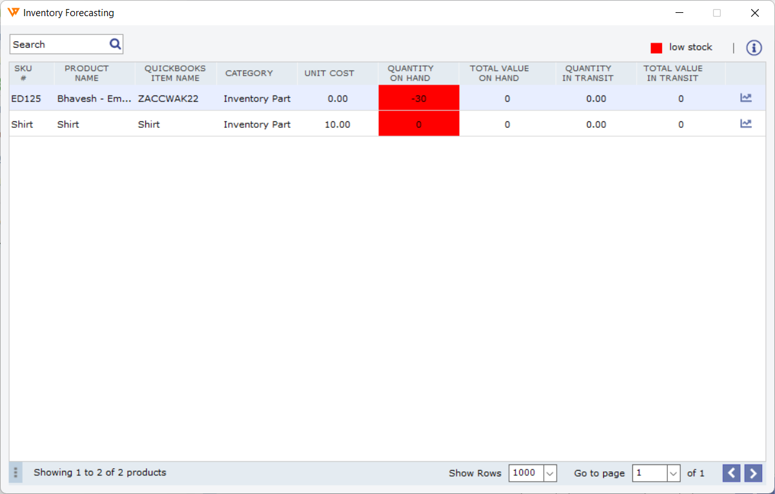775x494 pixels.
Task: Click the red 0 quantity cell for Shirt
Action: click(418, 123)
